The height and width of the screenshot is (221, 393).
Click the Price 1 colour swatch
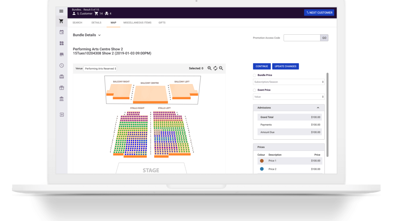[262, 161]
